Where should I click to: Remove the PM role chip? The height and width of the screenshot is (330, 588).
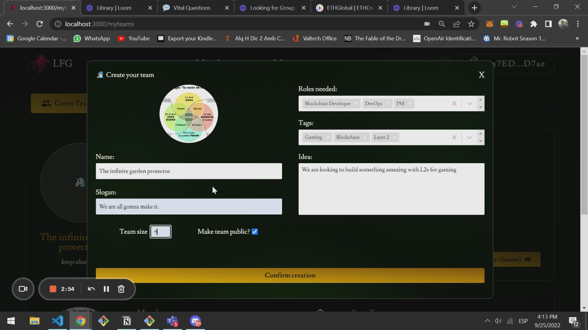click(410, 104)
